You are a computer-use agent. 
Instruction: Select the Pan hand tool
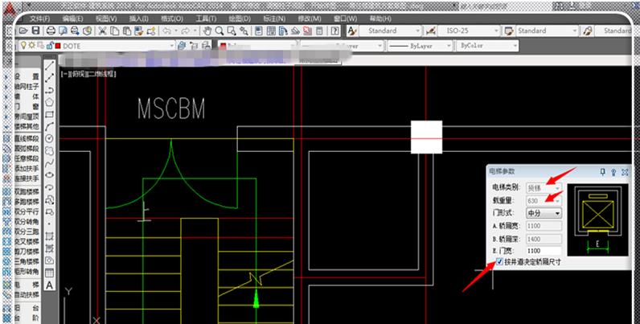(207, 31)
